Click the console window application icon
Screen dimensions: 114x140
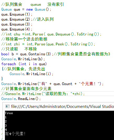coord(7,106)
